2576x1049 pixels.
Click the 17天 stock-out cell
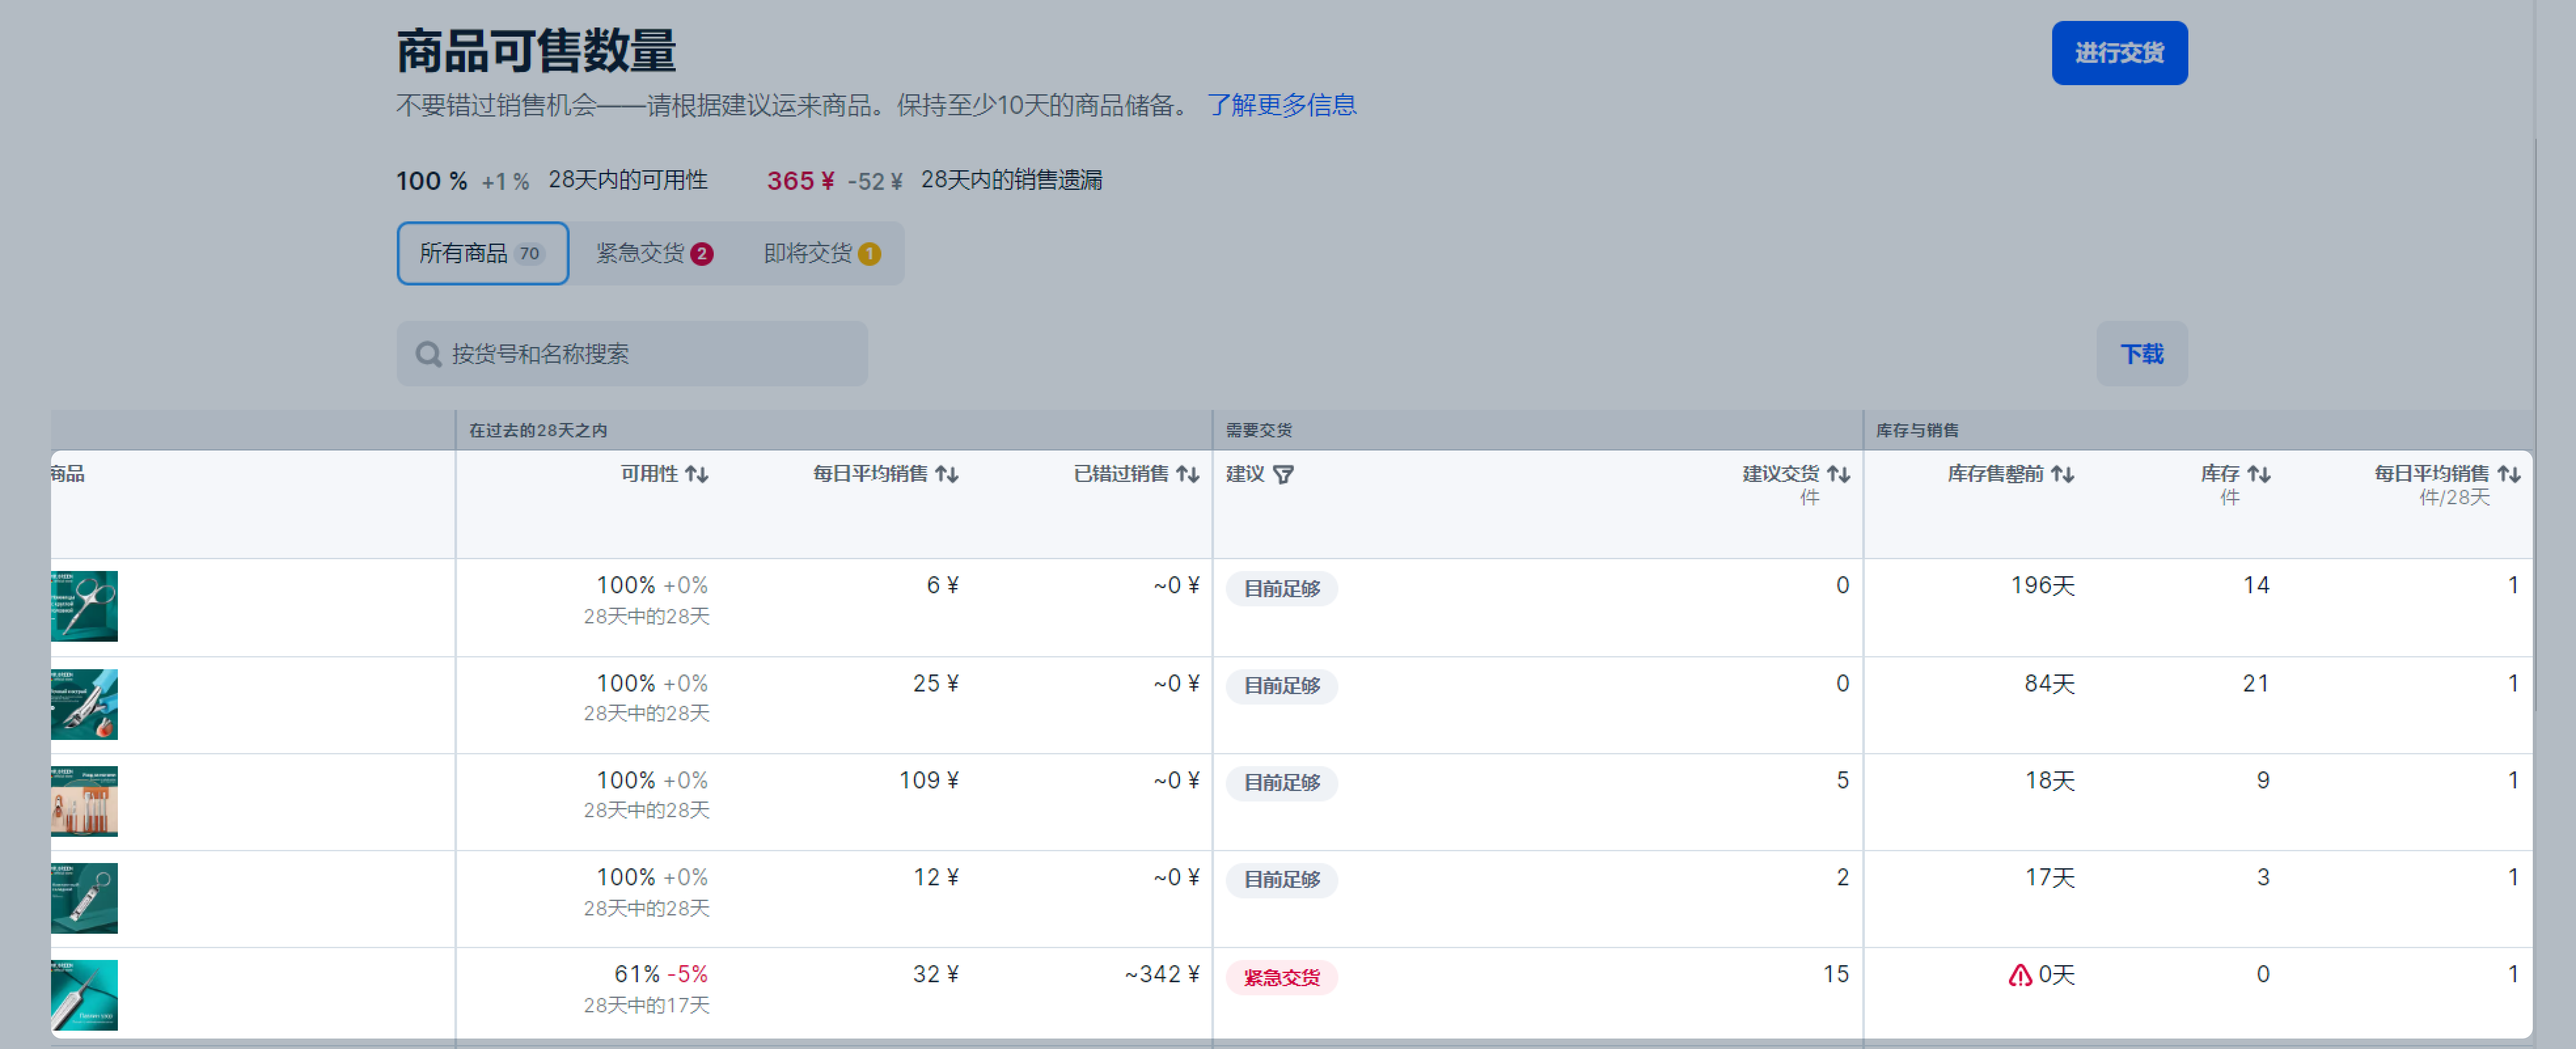click(x=2050, y=878)
